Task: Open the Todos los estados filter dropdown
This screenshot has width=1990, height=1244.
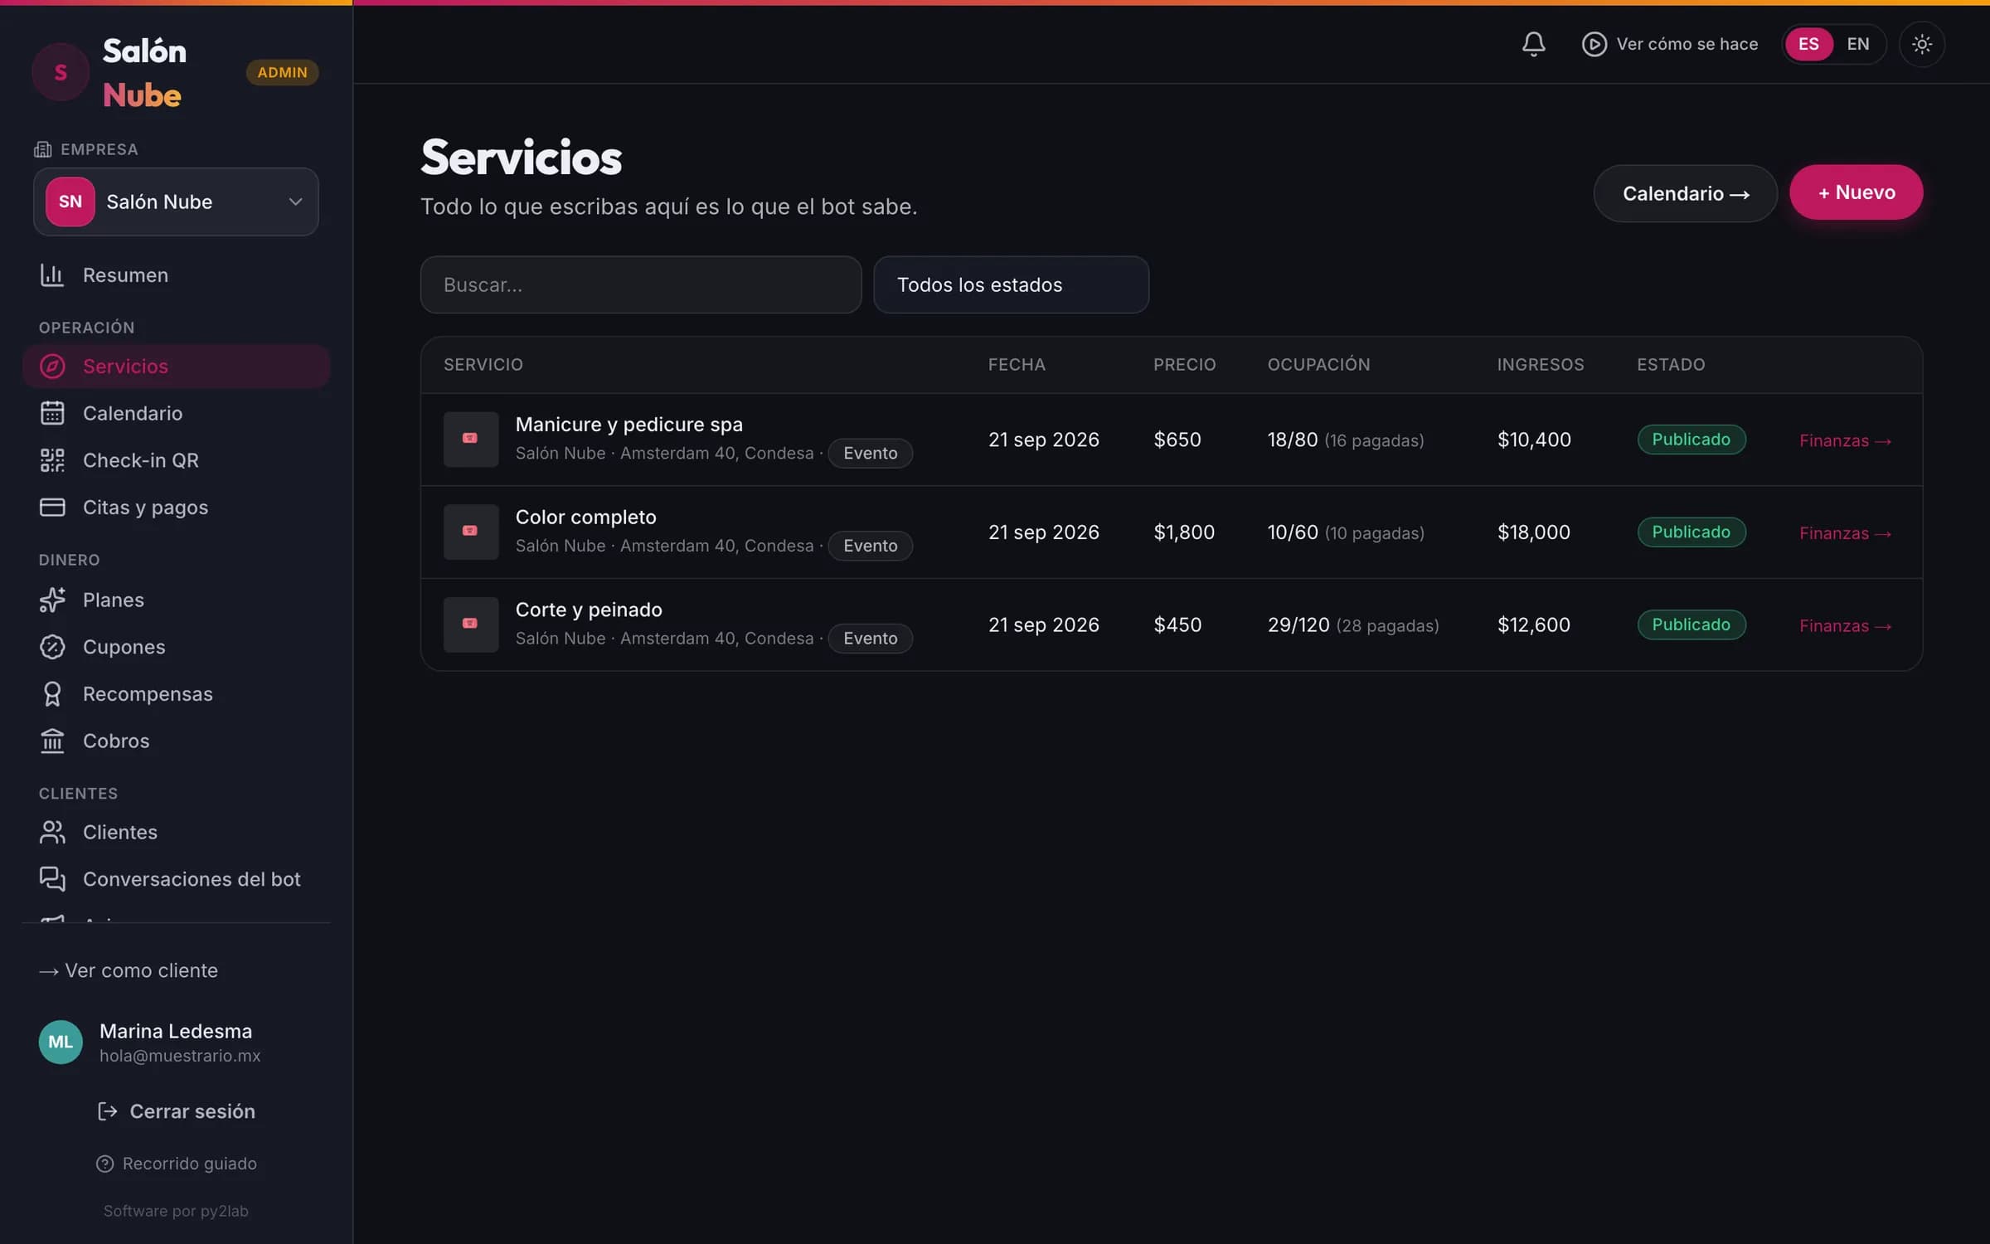Action: click(1011, 284)
